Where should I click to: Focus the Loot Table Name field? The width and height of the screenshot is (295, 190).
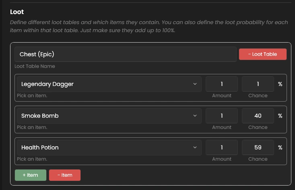click(x=126, y=54)
